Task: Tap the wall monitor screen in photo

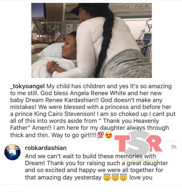Action: pos(38,11)
